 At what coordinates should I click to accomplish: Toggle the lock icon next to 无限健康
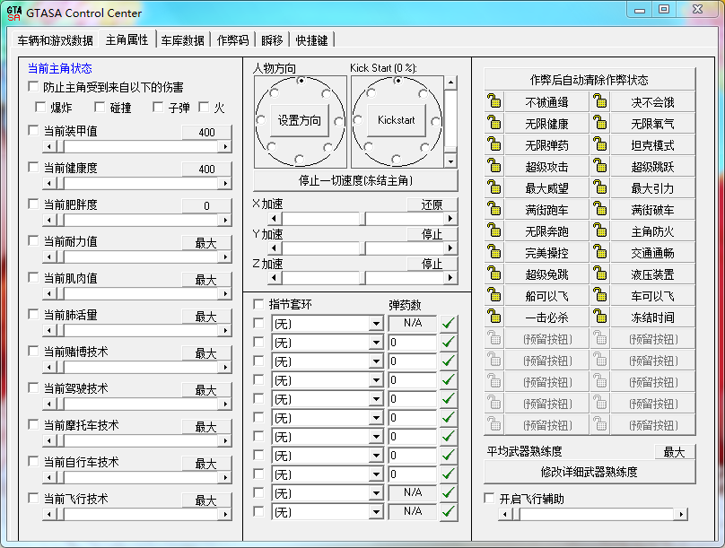pyautogui.click(x=494, y=124)
